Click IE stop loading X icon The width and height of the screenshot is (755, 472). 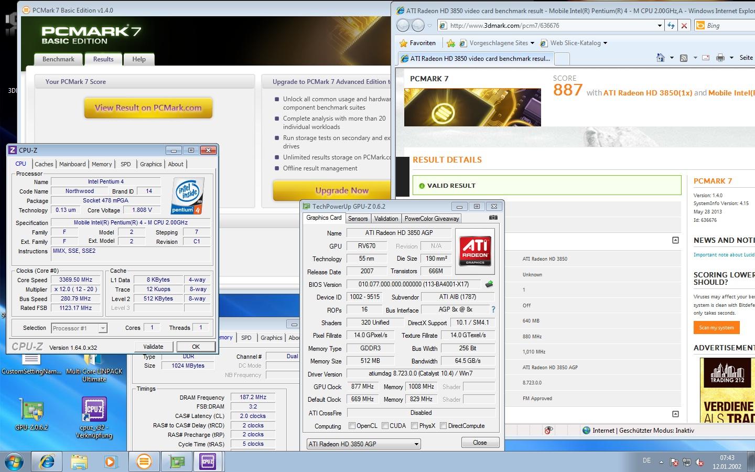(x=684, y=25)
